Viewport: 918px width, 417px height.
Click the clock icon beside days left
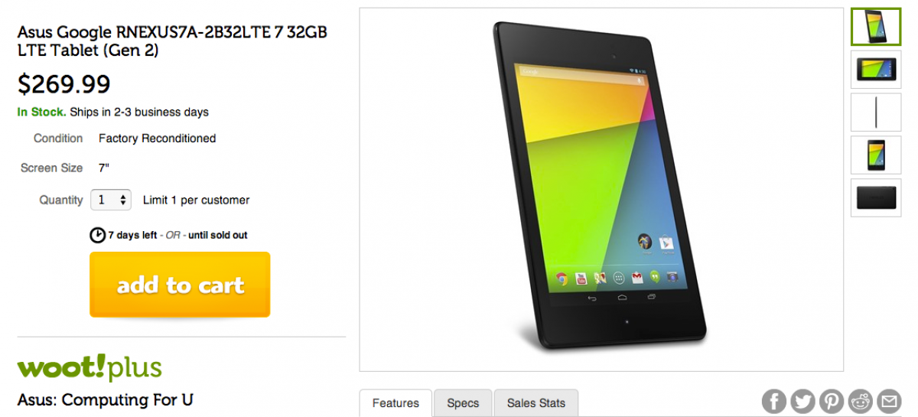(98, 235)
